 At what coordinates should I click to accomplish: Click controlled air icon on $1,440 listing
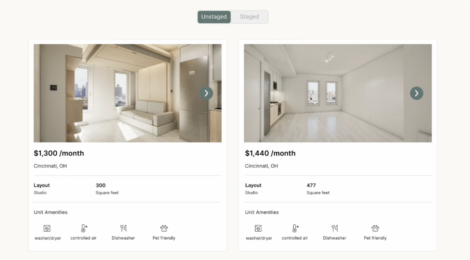tap(295, 228)
